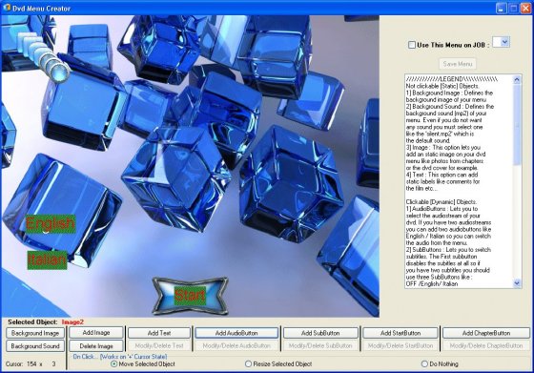
Task: Click the Dvd Menu Creator title bar icon
Action: click(7, 7)
